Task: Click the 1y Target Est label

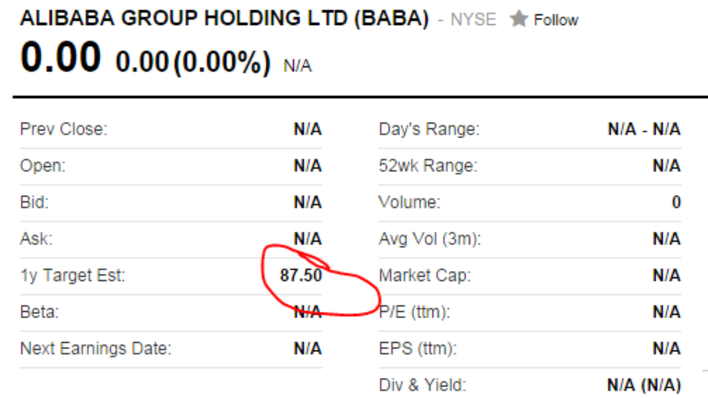Action: [72, 275]
